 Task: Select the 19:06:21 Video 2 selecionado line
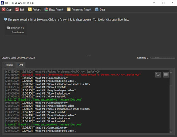click(38, 118)
